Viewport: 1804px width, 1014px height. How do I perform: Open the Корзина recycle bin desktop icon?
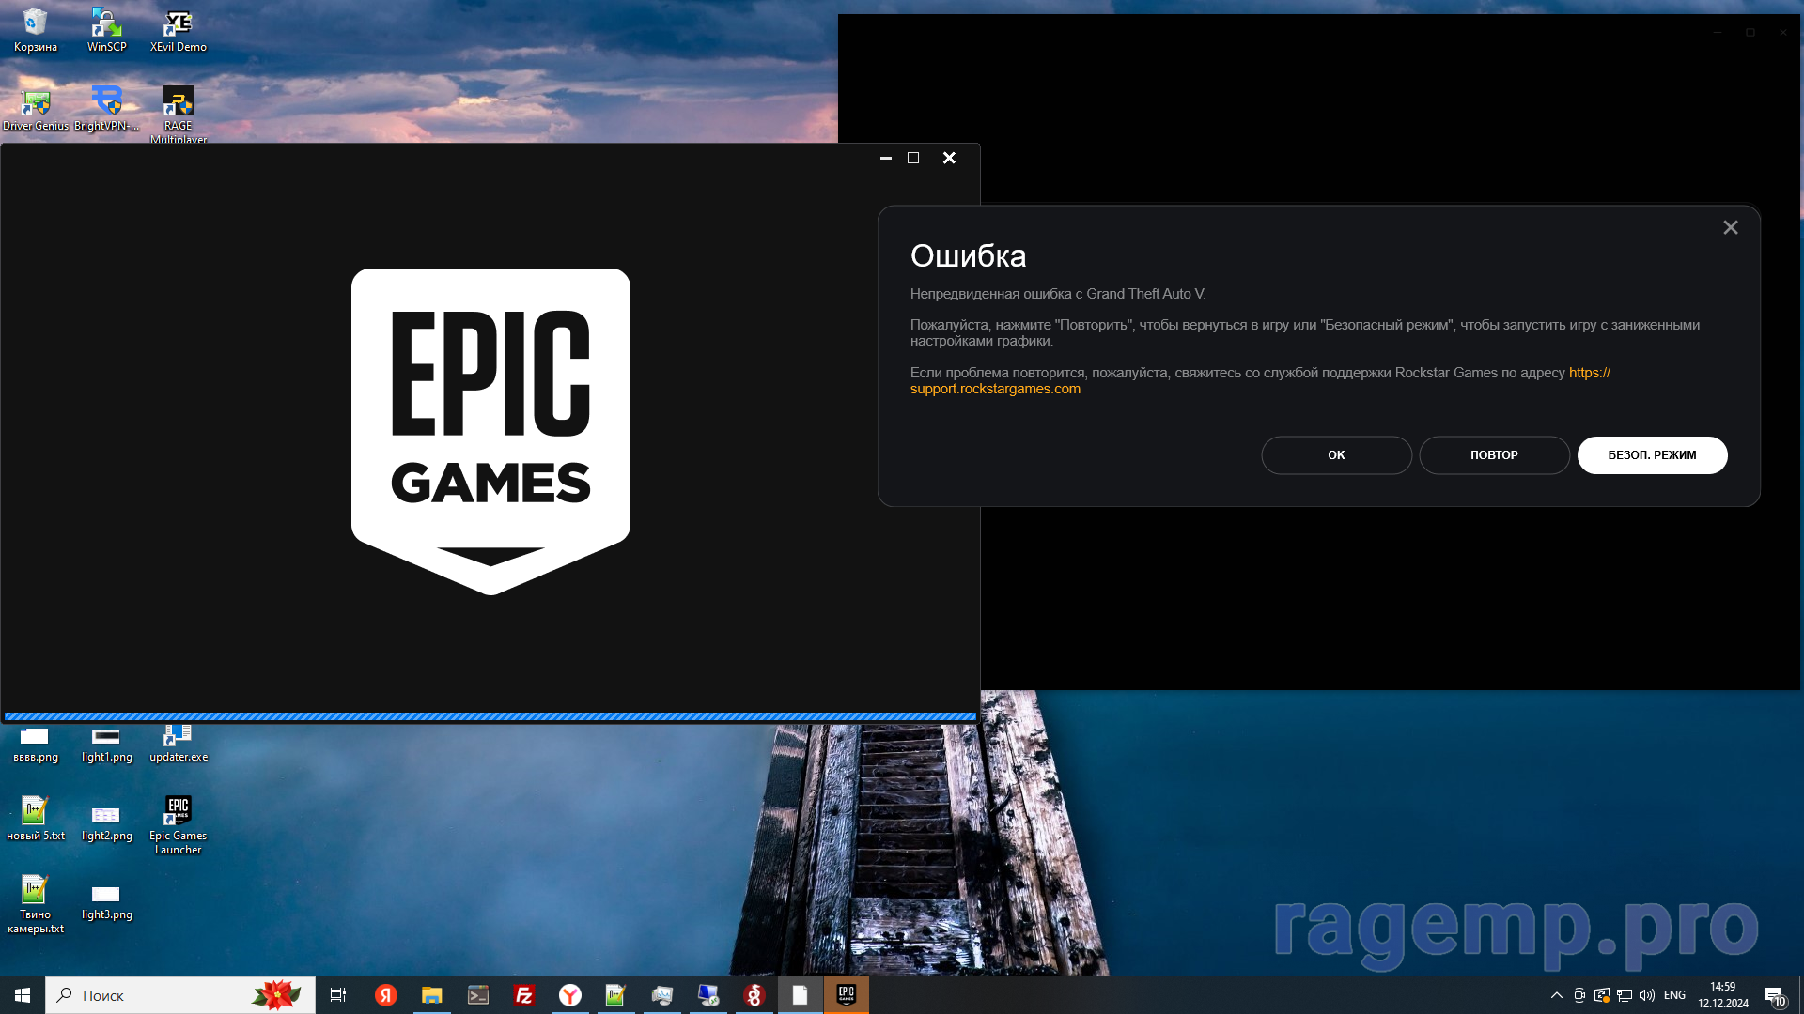point(36,30)
